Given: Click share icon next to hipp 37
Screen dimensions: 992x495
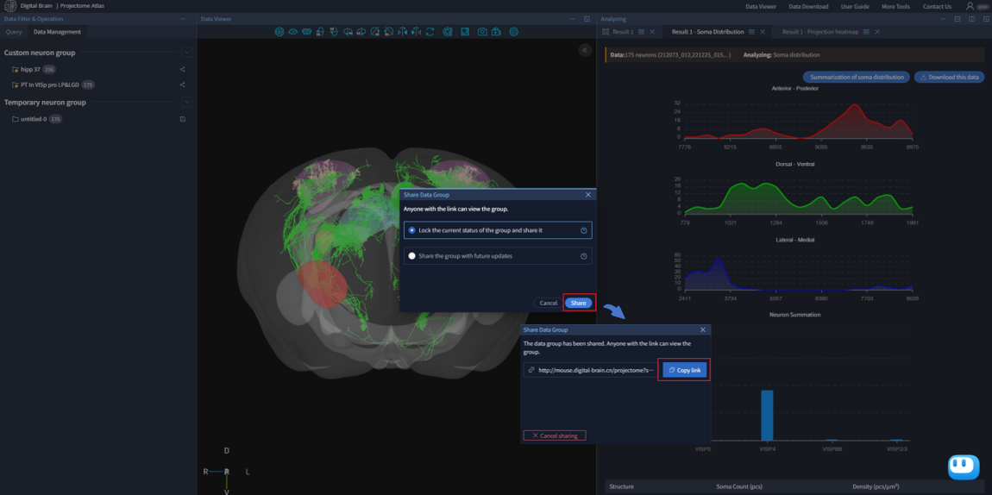Looking at the screenshot, I should point(183,70).
